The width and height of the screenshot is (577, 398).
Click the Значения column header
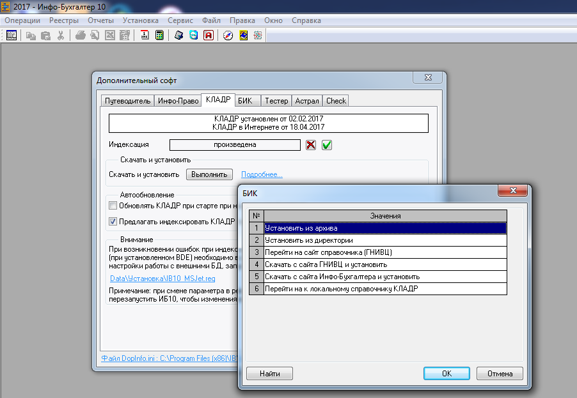[x=385, y=216]
